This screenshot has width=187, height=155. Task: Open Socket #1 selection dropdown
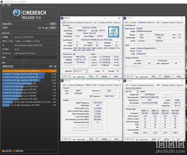click(80, 71)
